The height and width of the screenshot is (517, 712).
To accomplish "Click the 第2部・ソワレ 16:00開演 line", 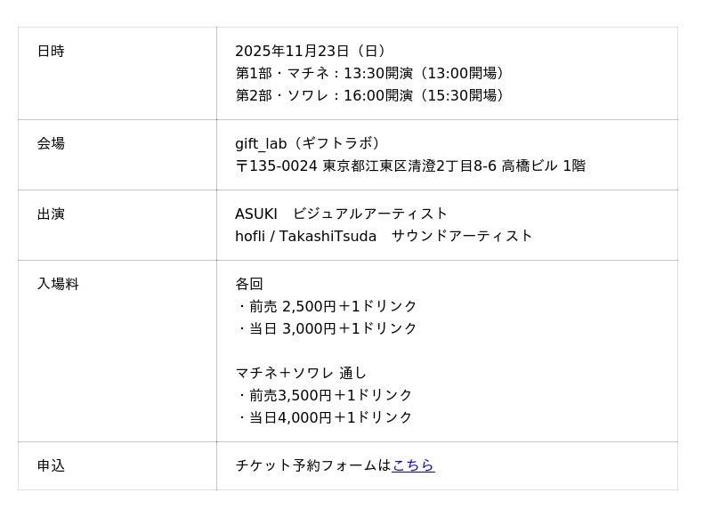I will [370, 95].
